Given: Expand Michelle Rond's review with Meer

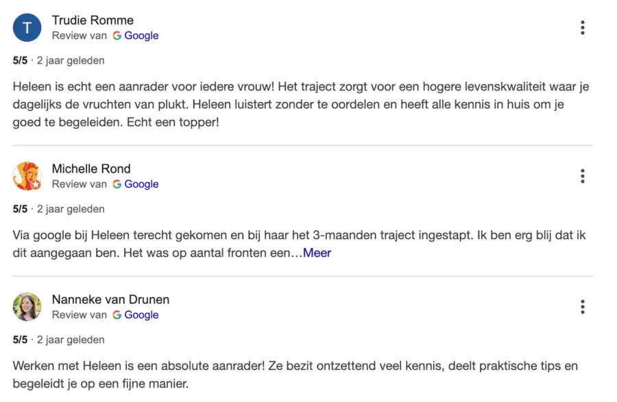Looking at the screenshot, I should click(317, 253).
